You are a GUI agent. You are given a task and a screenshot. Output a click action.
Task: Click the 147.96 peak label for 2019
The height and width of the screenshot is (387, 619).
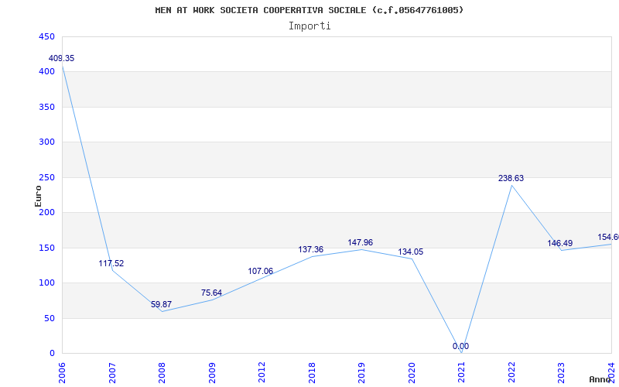tap(360, 242)
